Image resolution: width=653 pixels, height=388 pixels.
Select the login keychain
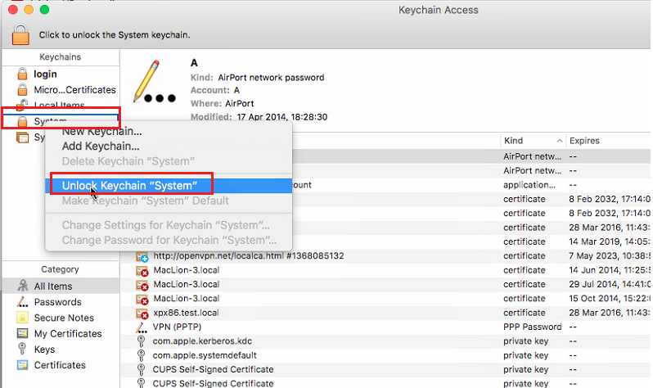pos(45,74)
